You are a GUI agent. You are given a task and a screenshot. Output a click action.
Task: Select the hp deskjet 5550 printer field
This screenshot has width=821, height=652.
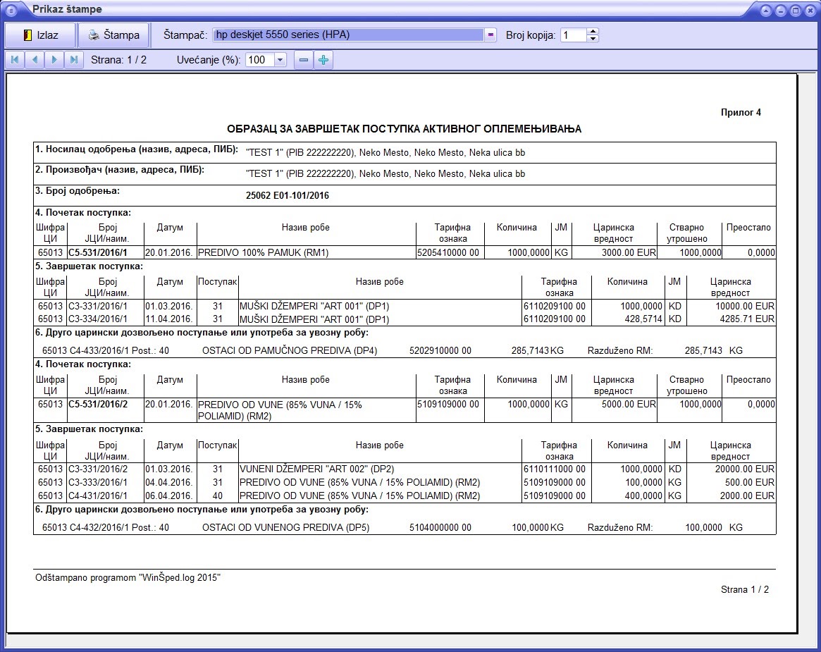point(348,35)
